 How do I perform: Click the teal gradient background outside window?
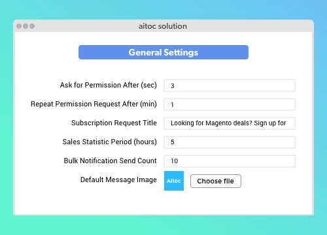tap(163, 225)
